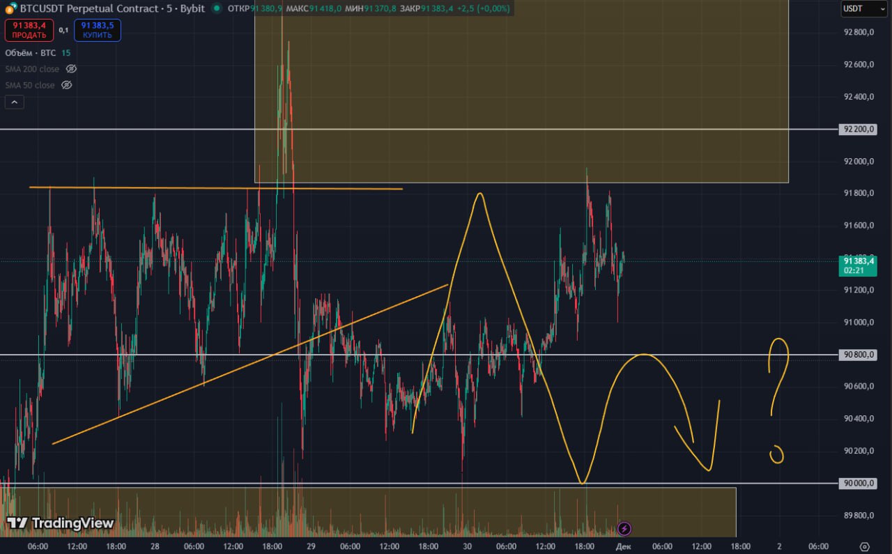The height and width of the screenshot is (554, 892).
Task: Click the 92 200,0 price line label
Action: tap(858, 130)
